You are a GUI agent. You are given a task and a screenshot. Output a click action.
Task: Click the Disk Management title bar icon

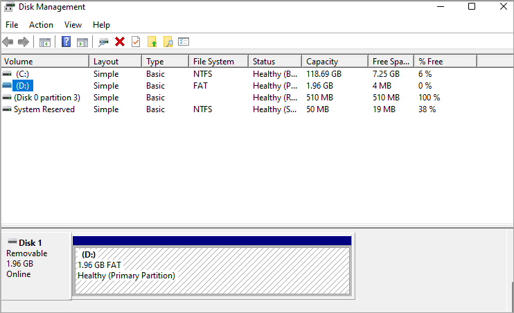pos(9,7)
